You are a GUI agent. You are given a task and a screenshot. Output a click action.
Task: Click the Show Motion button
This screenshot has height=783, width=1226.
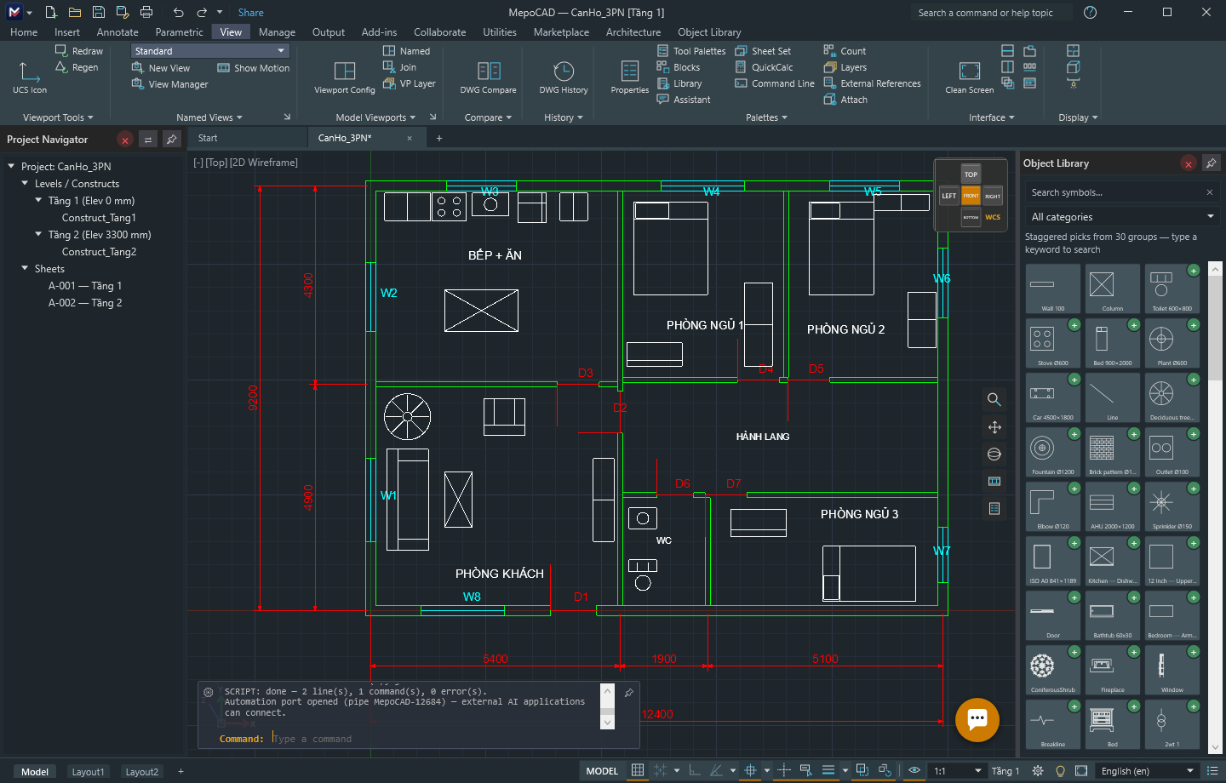point(254,68)
